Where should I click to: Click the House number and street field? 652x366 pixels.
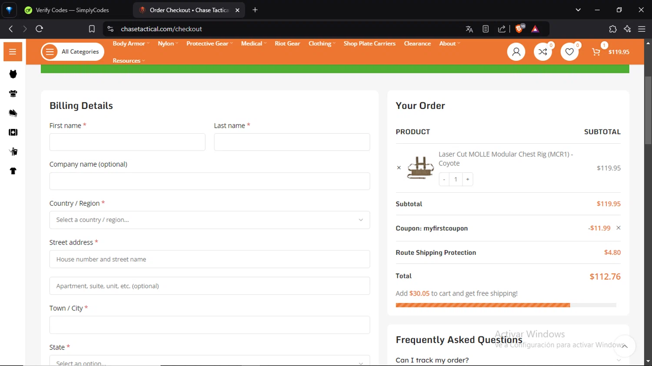(x=210, y=259)
